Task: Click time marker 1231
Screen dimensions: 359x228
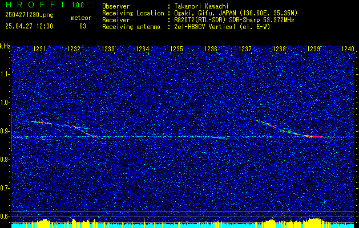Action: coord(39,49)
